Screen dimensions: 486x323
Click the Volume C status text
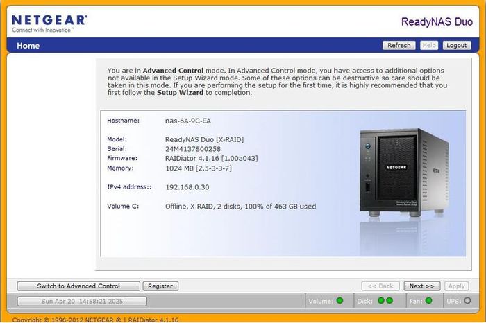coord(240,207)
